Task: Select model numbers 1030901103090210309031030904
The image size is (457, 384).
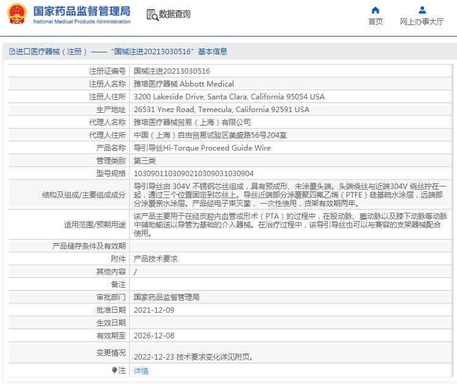Action: coord(194,174)
